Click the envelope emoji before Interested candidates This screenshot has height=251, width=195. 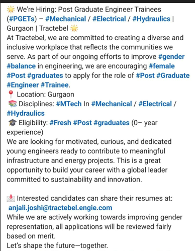[x=11, y=198]
